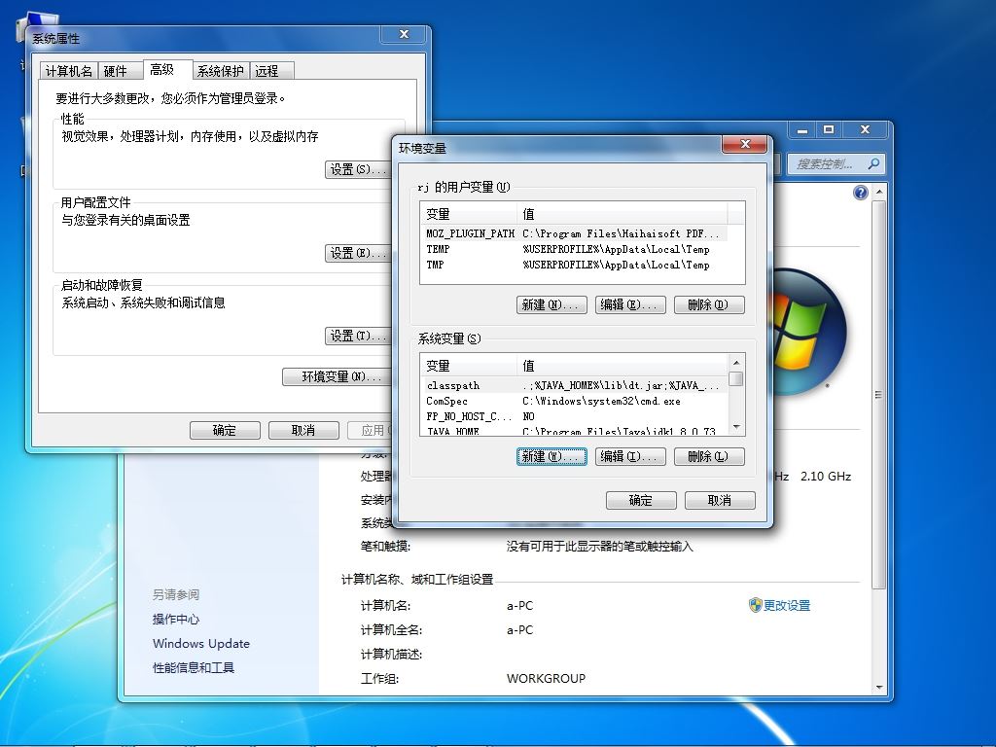Click 新建(N) for user variables

(551, 304)
